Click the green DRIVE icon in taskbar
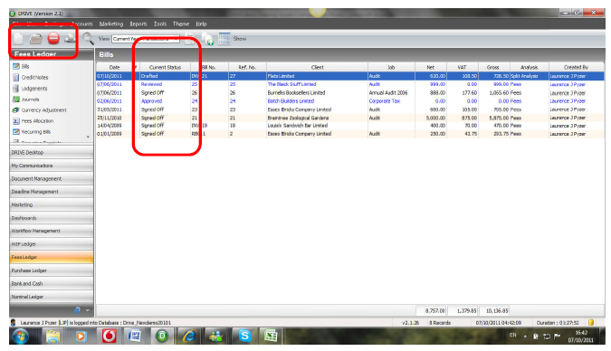The image size is (611, 351). tap(162, 336)
